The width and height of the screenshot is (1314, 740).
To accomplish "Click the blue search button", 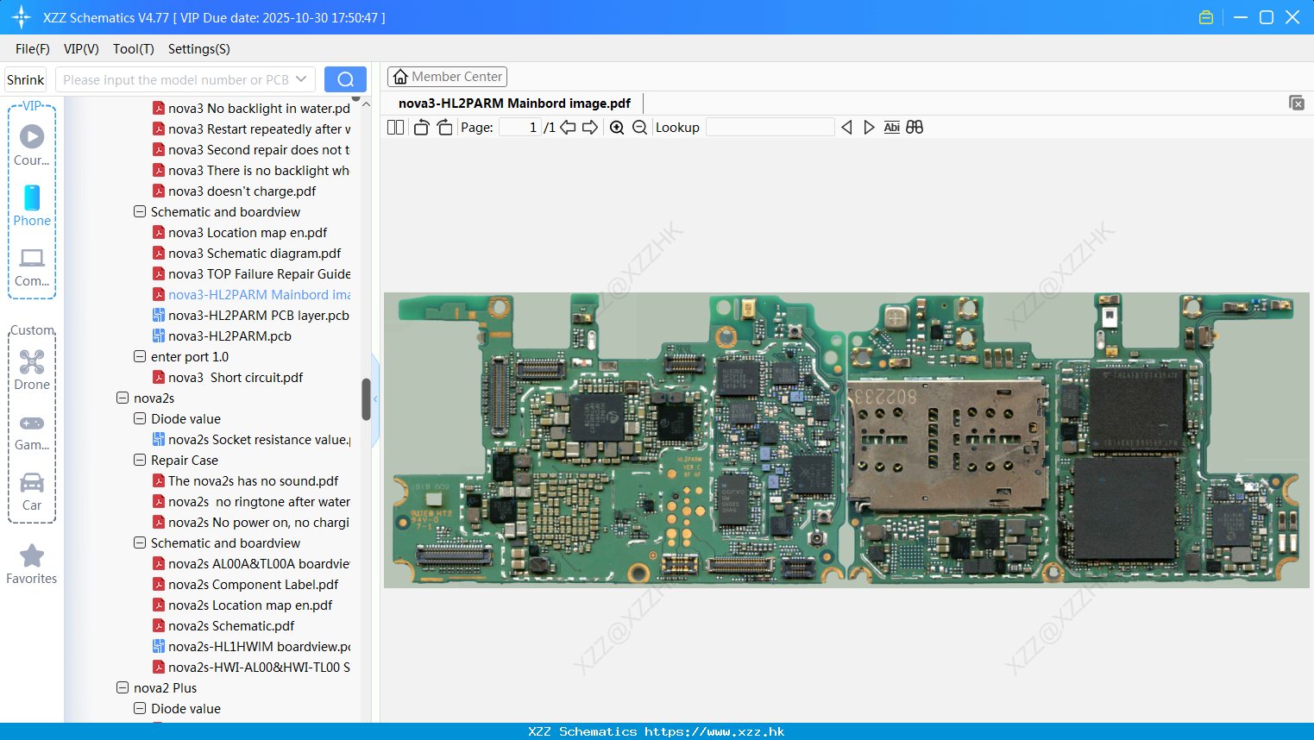I will tap(345, 79).
